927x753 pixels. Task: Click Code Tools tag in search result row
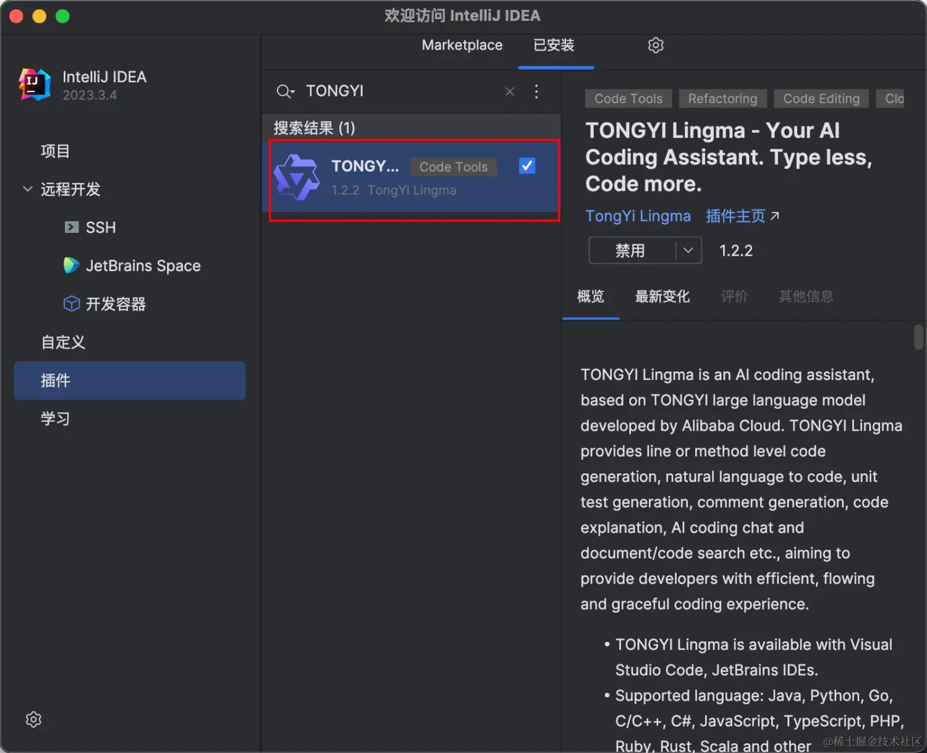click(x=454, y=167)
